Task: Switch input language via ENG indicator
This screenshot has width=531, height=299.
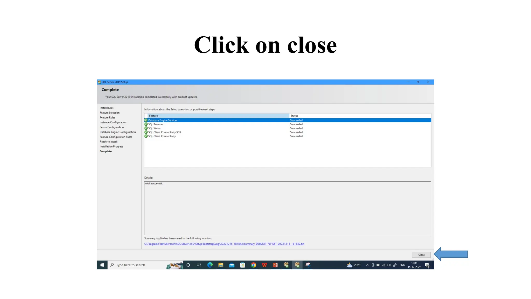Action: (x=402, y=265)
